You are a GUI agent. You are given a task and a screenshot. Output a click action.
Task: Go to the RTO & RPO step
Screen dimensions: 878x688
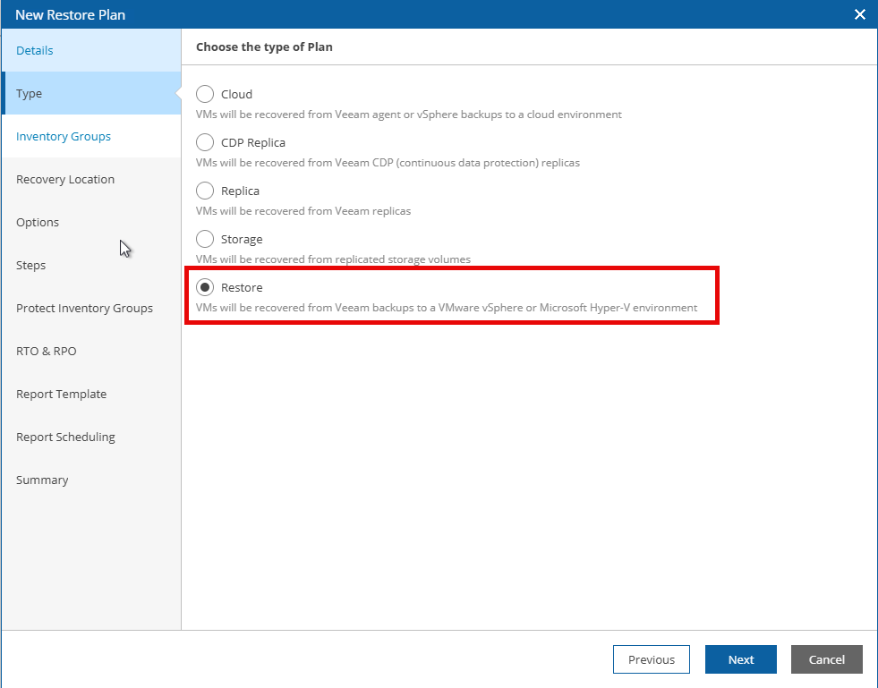click(x=47, y=351)
